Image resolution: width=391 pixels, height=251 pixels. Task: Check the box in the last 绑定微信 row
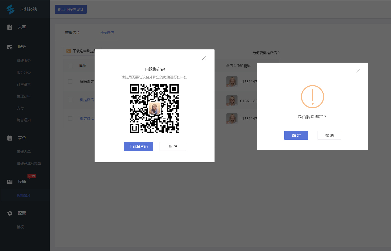coord(70,118)
